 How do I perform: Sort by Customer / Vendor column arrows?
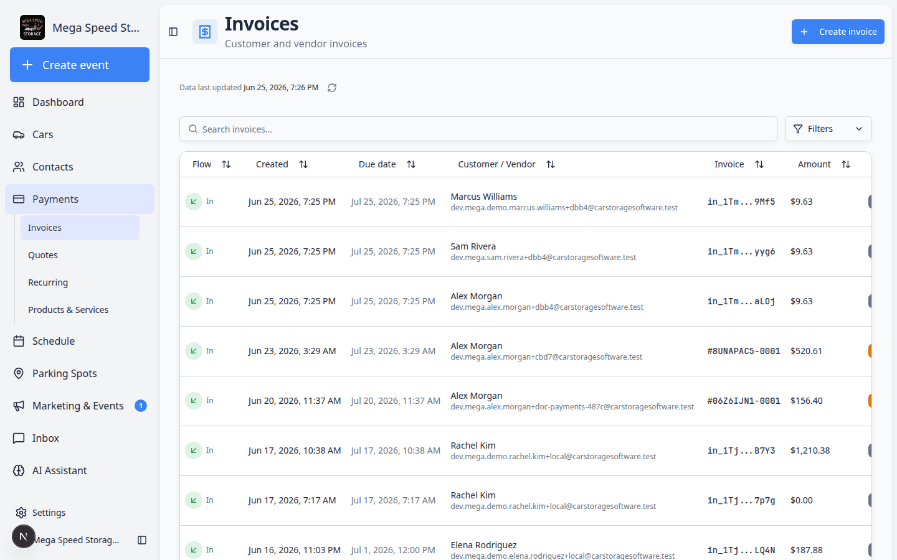tap(551, 164)
